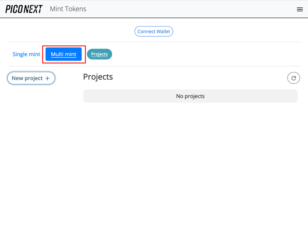
Task: Select the Multi mint tab
Action: point(64,54)
